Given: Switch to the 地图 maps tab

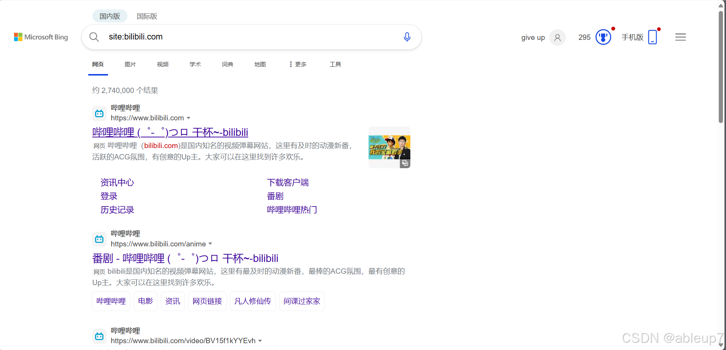Looking at the screenshot, I should tap(260, 65).
